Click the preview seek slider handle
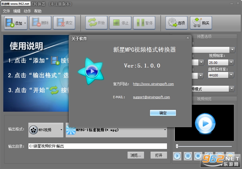 click(177, 146)
